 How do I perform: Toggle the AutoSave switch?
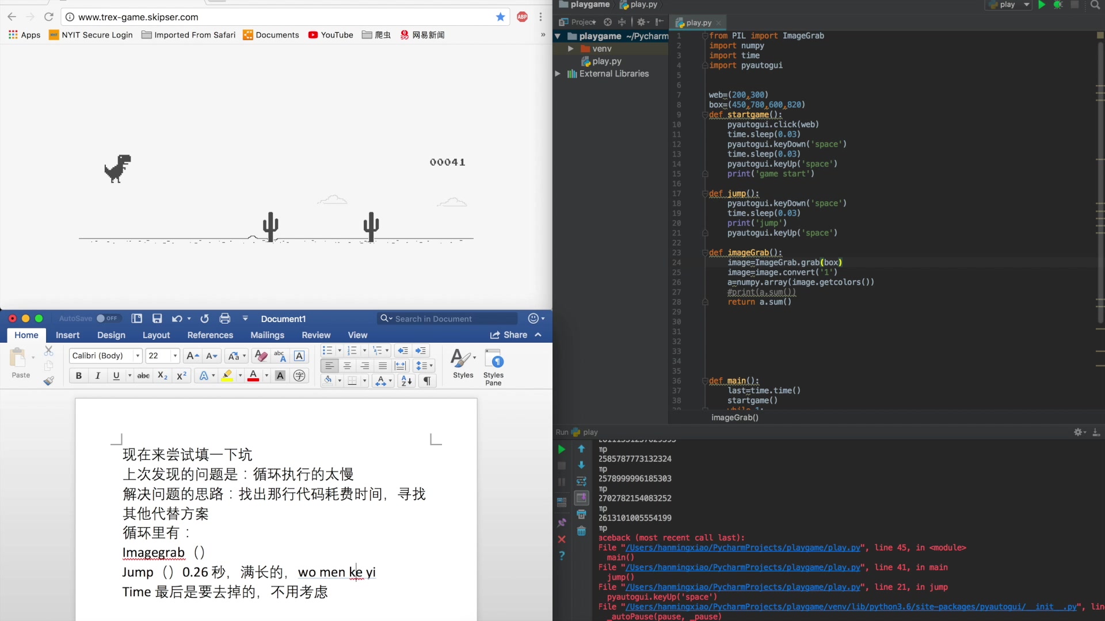click(x=106, y=319)
